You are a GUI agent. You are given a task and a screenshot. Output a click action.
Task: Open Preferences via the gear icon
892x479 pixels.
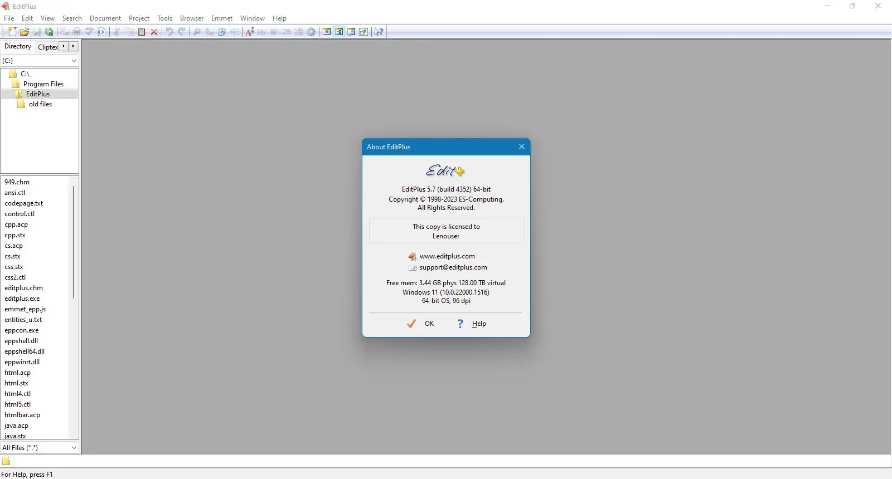pos(311,32)
